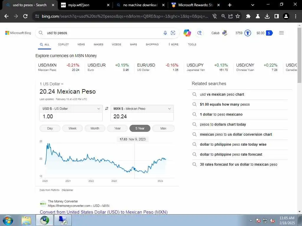The width and height of the screenshot is (302, 226).
Task: Open a new browser tab
Action: (x=229, y=5)
